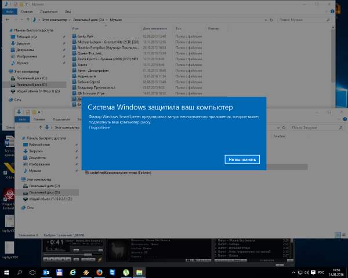348x278 pixels.
Task: Expand address history dropdown in Музыка window
Action: [x=266, y=20]
